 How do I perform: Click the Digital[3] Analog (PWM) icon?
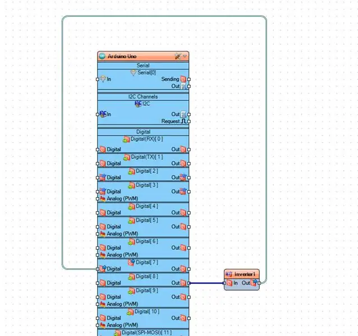103,199
